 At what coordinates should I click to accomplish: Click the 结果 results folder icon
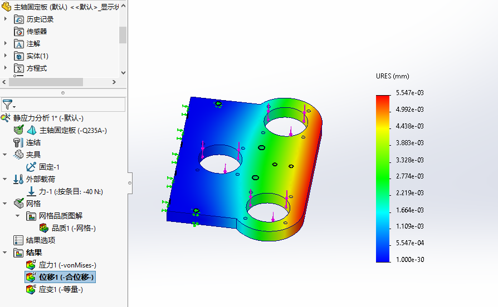(18, 252)
